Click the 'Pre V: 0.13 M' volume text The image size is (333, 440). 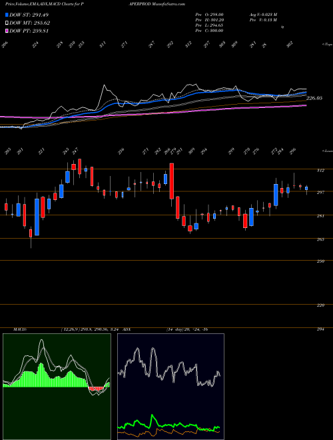pos(263,20)
